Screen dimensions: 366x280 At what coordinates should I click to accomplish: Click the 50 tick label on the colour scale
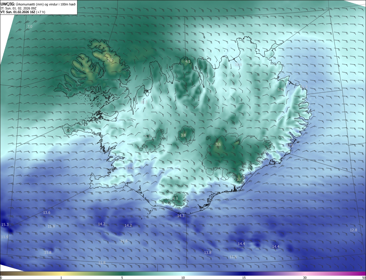(364, 278)
